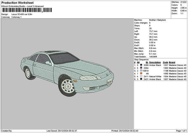Select the black swatch in stop row 1
Screen dimensions: 188x133
141,65
